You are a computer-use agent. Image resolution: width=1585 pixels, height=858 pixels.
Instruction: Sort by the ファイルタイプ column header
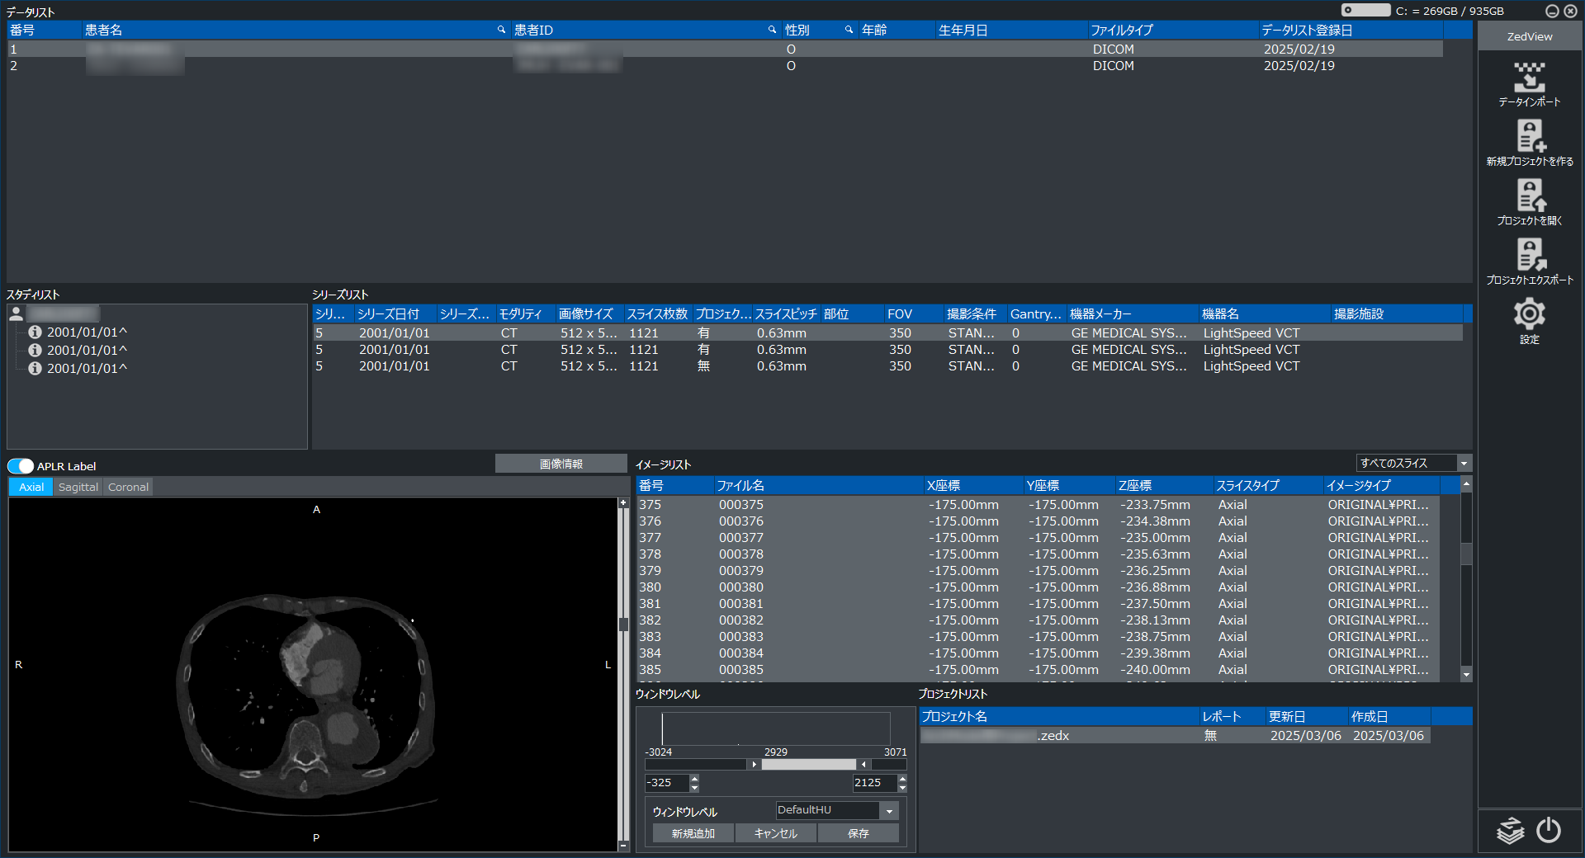(x=1172, y=30)
